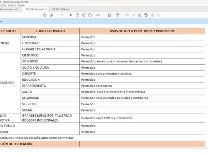Image resolution: width=208 pixels, height=156 pixels.
Task: Select the HOGARES DE ACOGIDA cell
Action: (50, 49)
